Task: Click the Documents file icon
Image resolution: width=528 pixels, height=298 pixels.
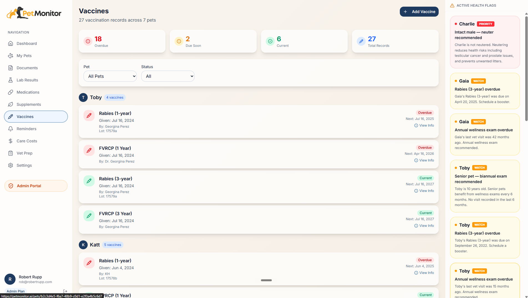Action: coord(11,68)
